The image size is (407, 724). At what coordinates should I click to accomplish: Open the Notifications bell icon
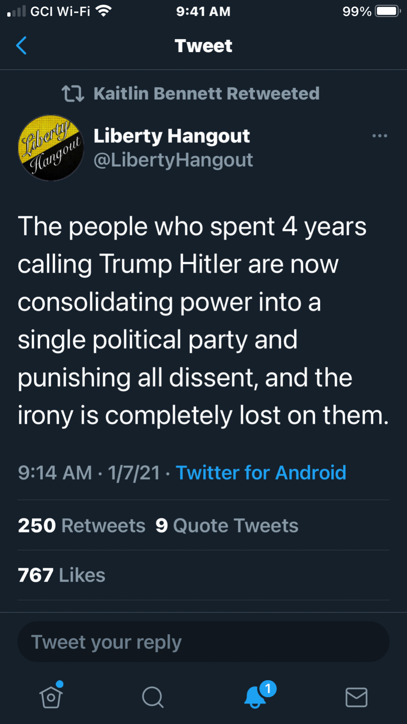256,696
